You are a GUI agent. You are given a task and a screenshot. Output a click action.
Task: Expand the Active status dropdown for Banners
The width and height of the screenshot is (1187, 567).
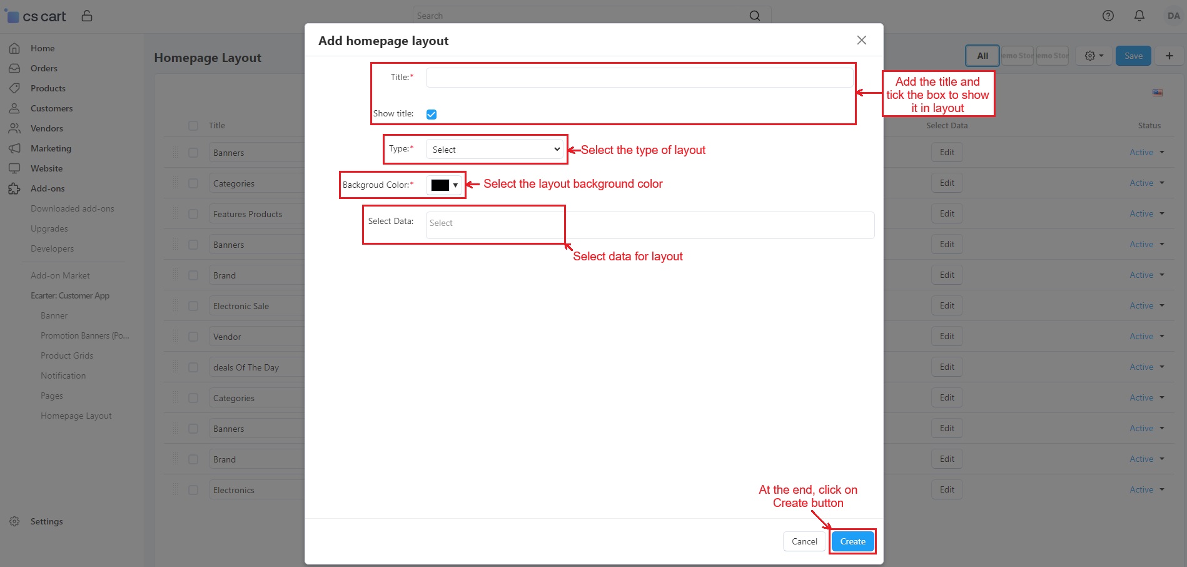pos(1146,152)
